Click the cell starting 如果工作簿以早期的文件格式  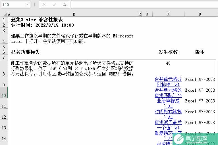72,39
